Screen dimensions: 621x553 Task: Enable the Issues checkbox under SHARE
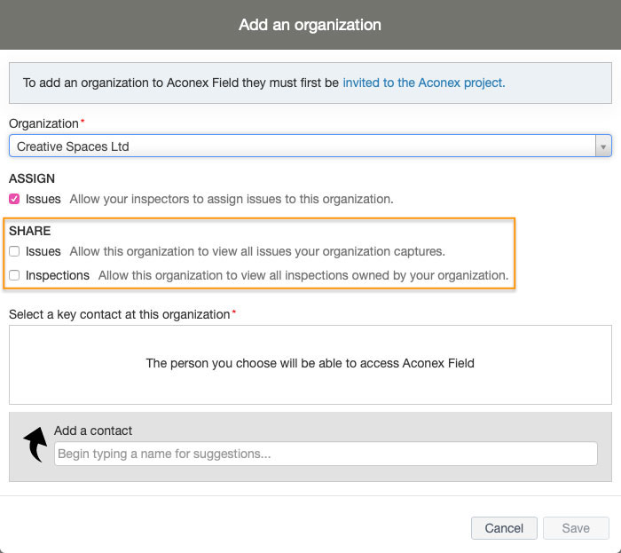[14, 252]
